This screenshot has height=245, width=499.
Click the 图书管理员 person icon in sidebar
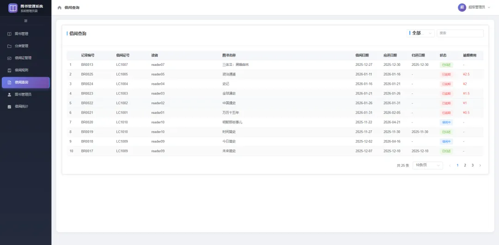coord(9,94)
